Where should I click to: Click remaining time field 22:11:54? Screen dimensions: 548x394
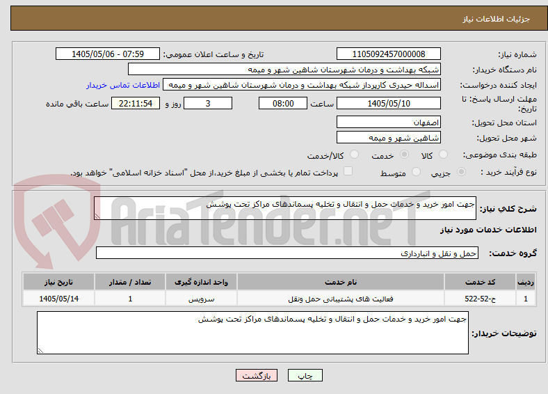136,103
